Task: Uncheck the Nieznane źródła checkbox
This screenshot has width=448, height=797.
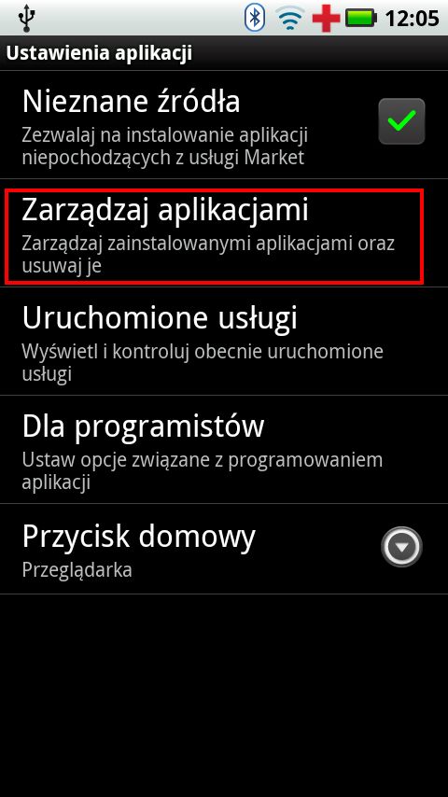Action: point(401,121)
